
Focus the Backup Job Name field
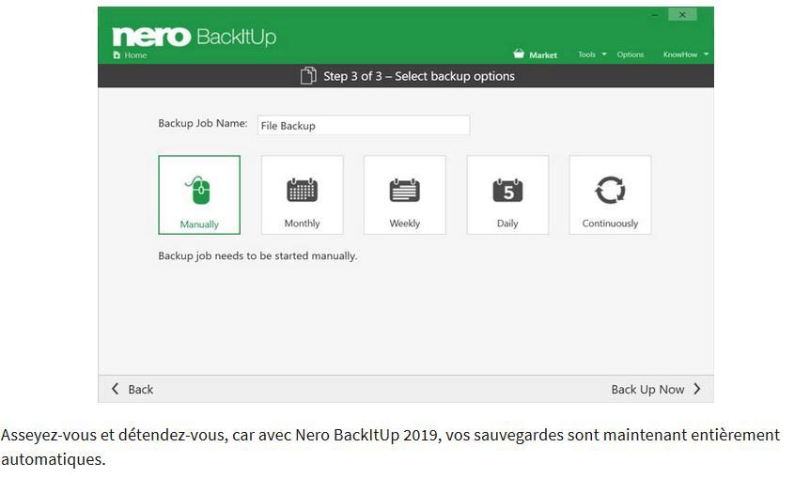pyautogui.click(x=364, y=126)
